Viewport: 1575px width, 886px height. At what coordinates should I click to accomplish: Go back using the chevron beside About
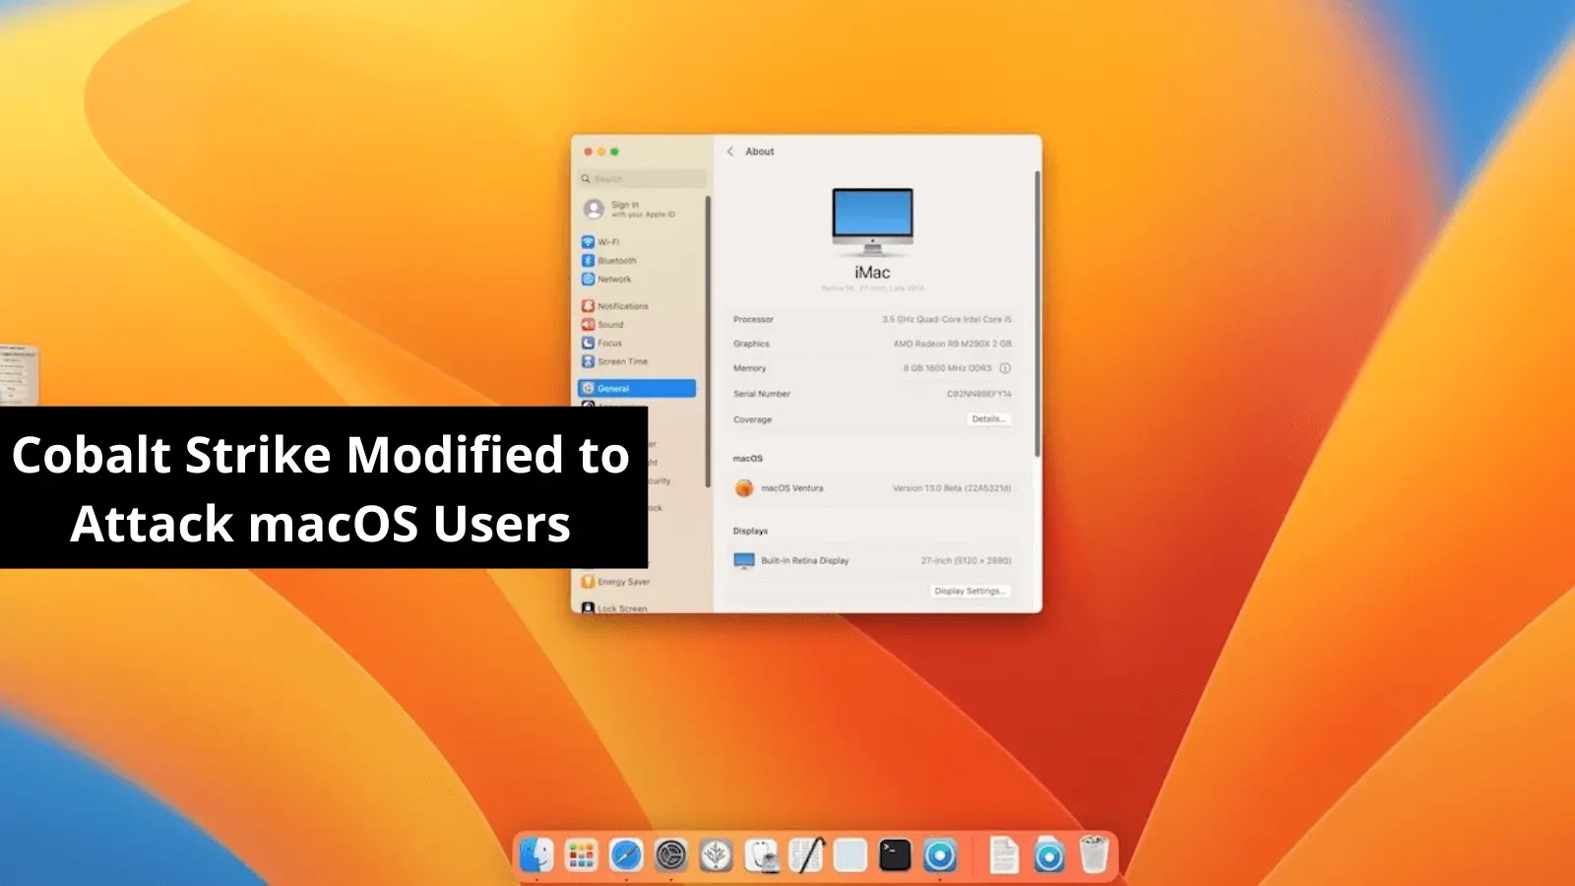[x=730, y=152]
